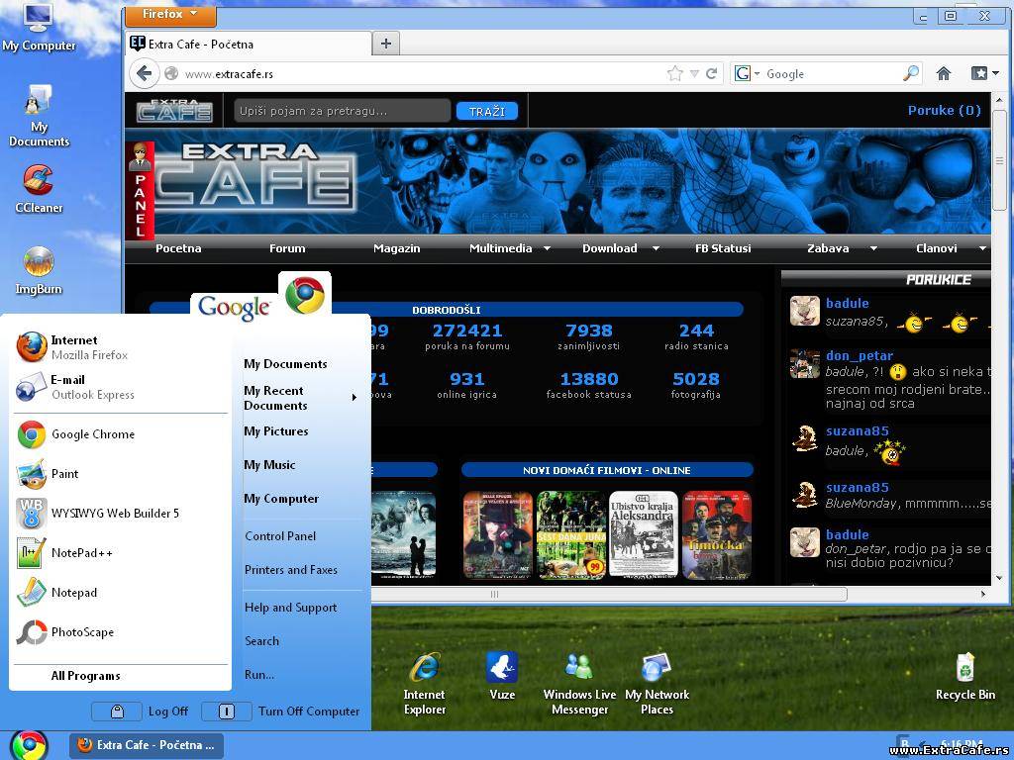Go to Magazin page
Viewport: 1014px width, 760px height.
[x=396, y=248]
